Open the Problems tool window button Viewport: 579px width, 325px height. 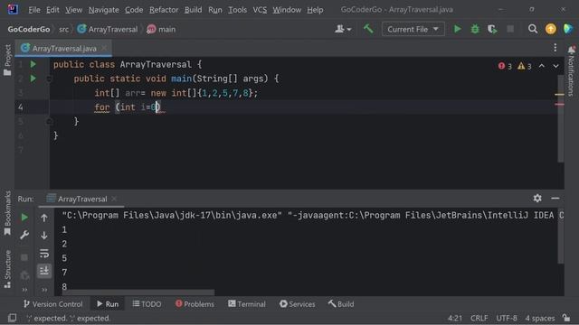click(195, 304)
